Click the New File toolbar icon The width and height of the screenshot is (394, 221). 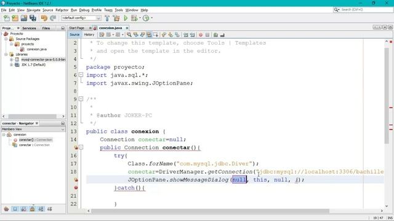7,18
